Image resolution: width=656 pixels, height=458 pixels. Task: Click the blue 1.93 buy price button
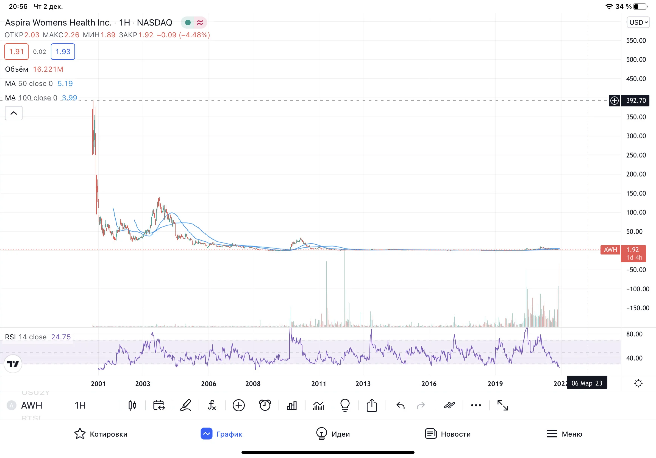coord(63,52)
